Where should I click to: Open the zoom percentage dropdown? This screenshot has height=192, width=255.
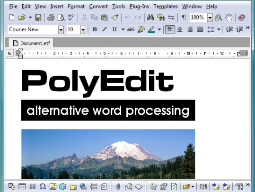pyautogui.click(x=210, y=18)
